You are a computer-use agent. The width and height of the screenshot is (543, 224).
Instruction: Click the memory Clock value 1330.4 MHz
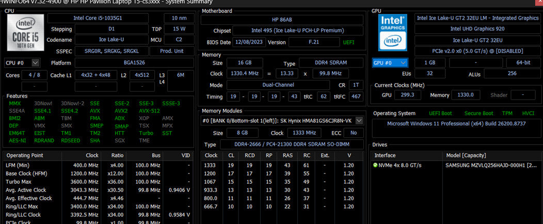coord(245,74)
